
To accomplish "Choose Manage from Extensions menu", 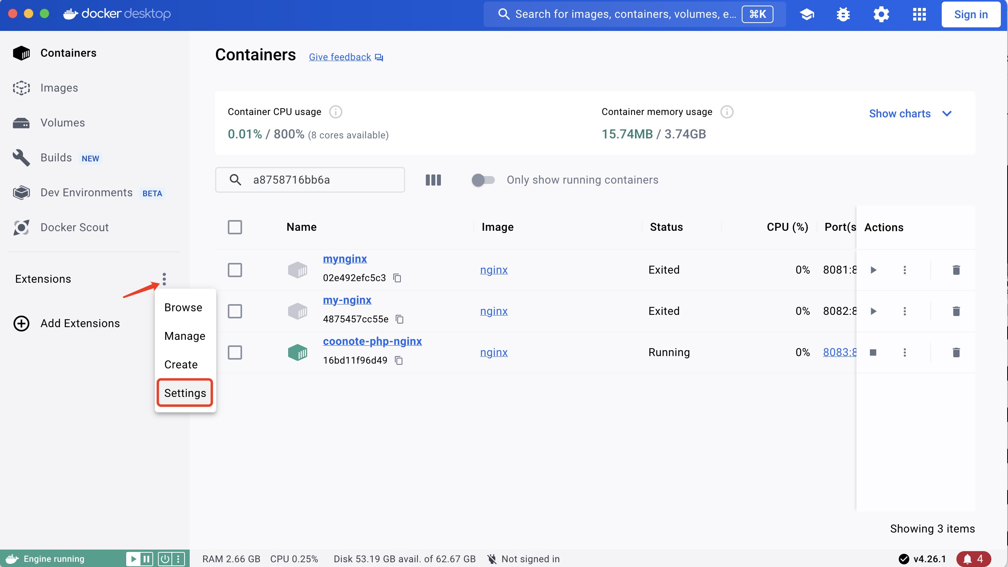I will click(185, 336).
